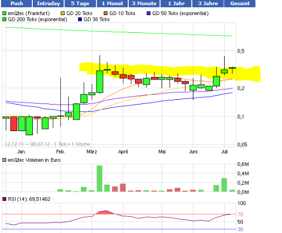
Task: Click the green GD 200 Ticks legend swatch
Action: [4, 19]
